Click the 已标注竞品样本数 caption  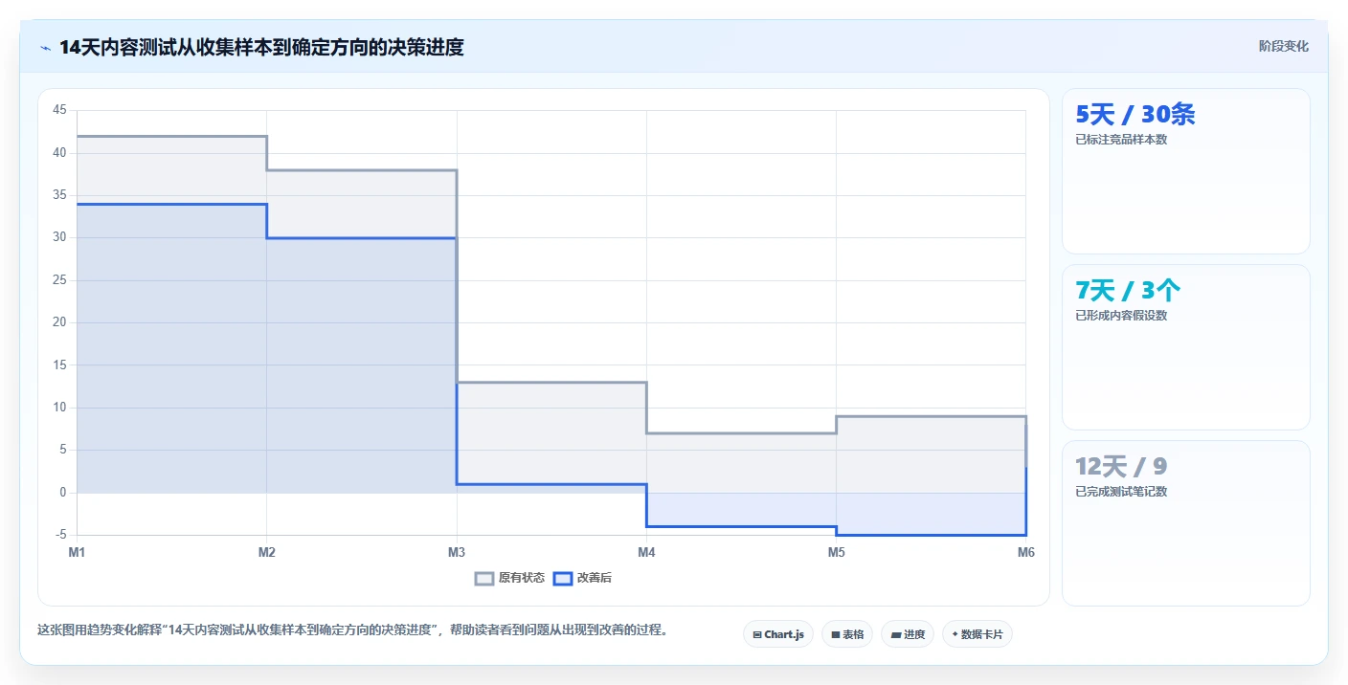(x=1121, y=140)
